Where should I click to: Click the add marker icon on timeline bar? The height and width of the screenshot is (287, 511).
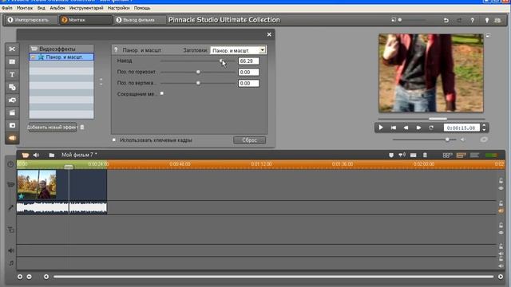tap(391, 155)
